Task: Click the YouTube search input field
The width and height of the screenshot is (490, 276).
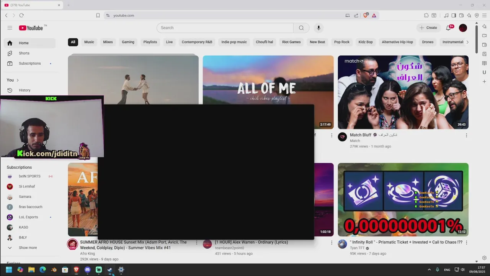Action: pos(225,28)
